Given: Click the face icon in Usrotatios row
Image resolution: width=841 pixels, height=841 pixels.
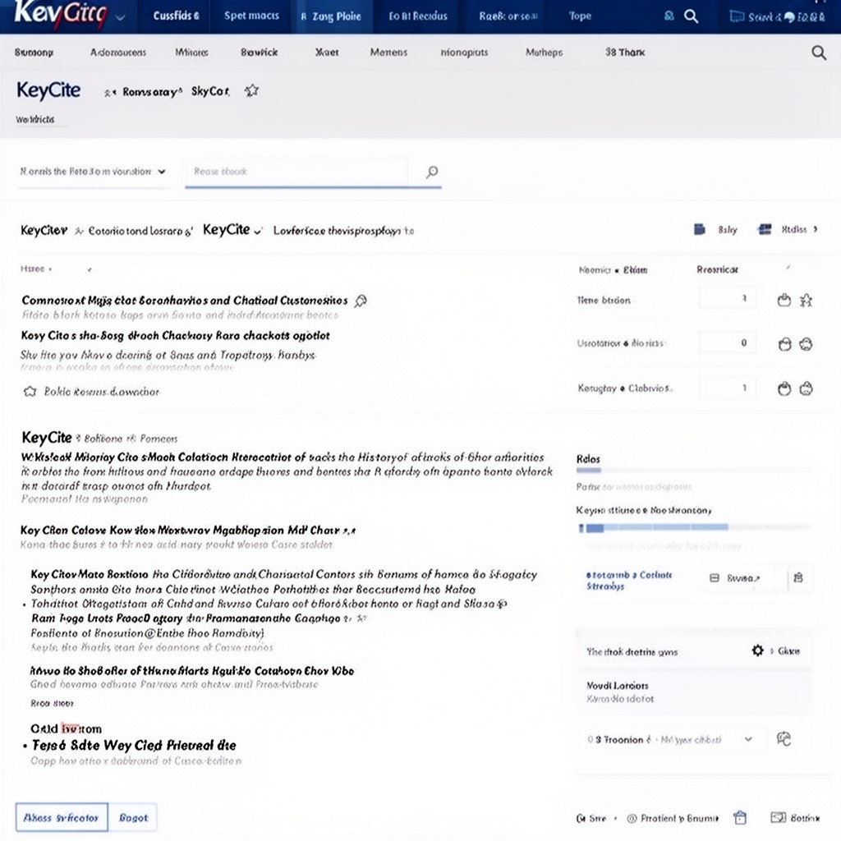Looking at the screenshot, I should coord(806,344).
